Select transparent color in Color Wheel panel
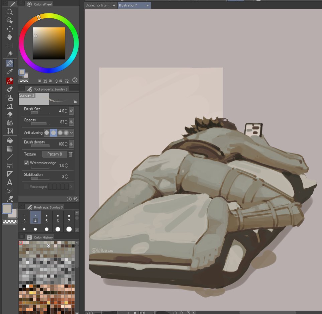The width and height of the screenshot is (322, 314). [24, 81]
